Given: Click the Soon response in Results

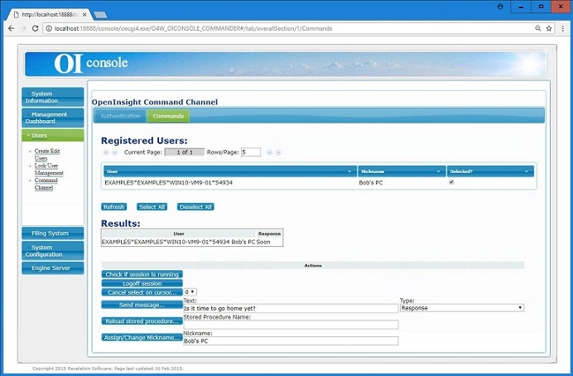Looking at the screenshot, I should [263, 242].
